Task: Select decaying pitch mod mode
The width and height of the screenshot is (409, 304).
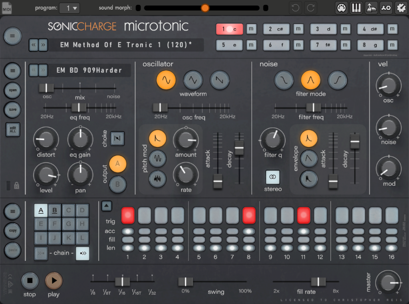Action: click(x=157, y=138)
